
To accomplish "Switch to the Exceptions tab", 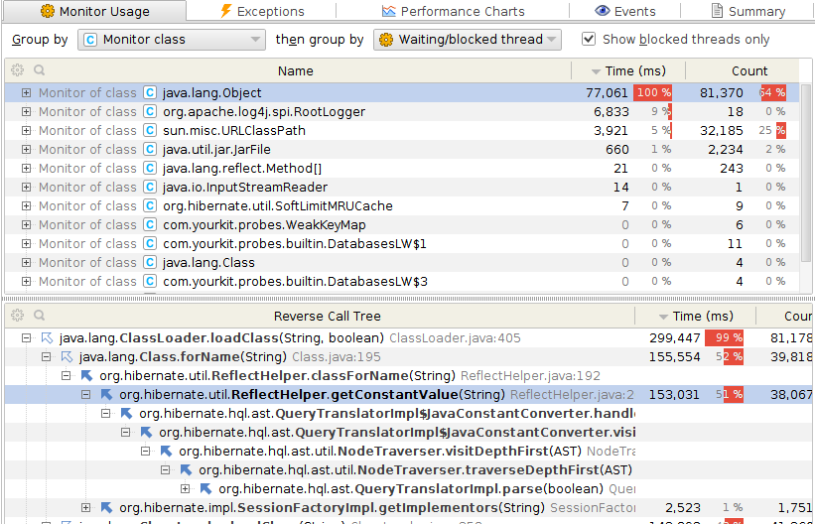I will (261, 11).
